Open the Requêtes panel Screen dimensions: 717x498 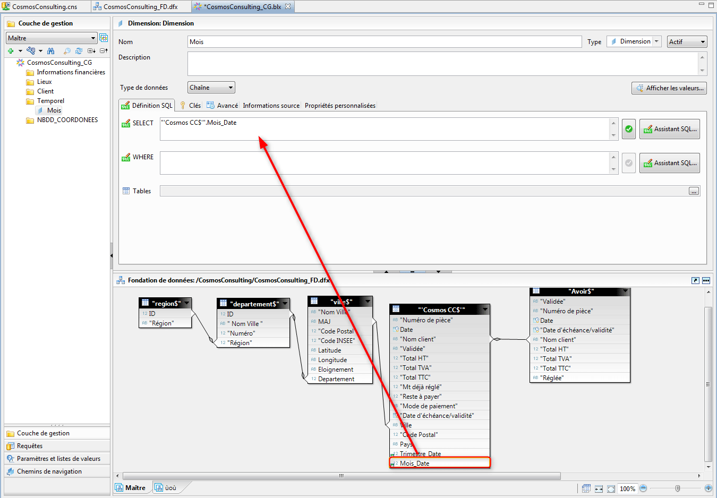point(57,446)
